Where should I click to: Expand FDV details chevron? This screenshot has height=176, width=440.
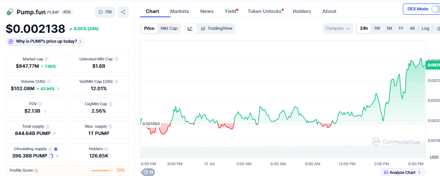point(45,111)
